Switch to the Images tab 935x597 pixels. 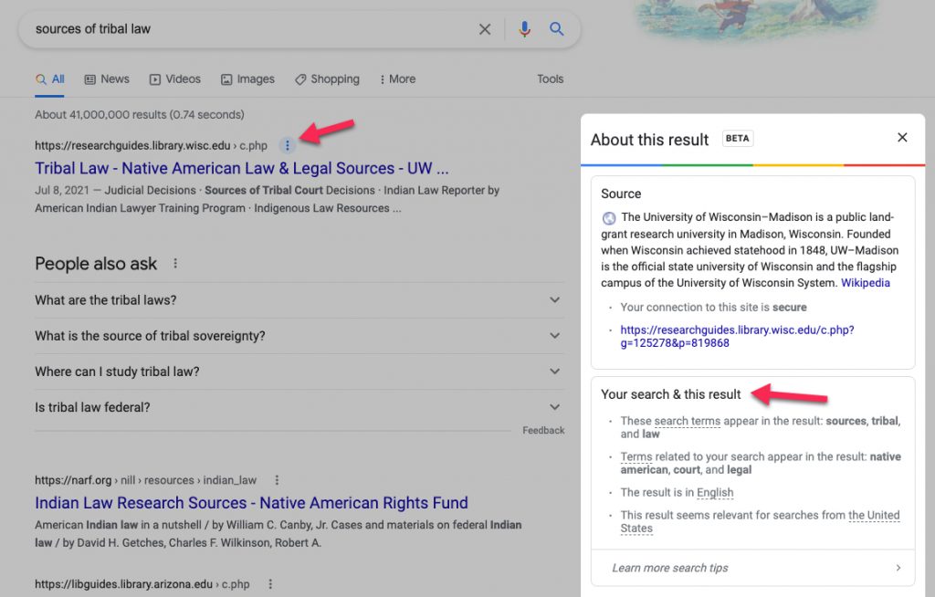click(247, 79)
